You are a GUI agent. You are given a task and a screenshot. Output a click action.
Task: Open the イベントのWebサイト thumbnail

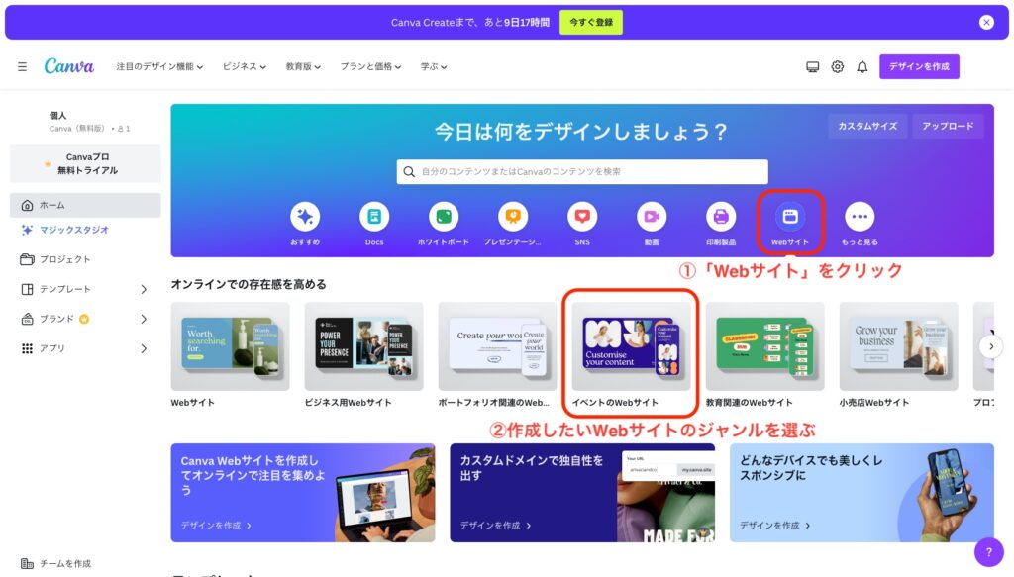pos(631,346)
